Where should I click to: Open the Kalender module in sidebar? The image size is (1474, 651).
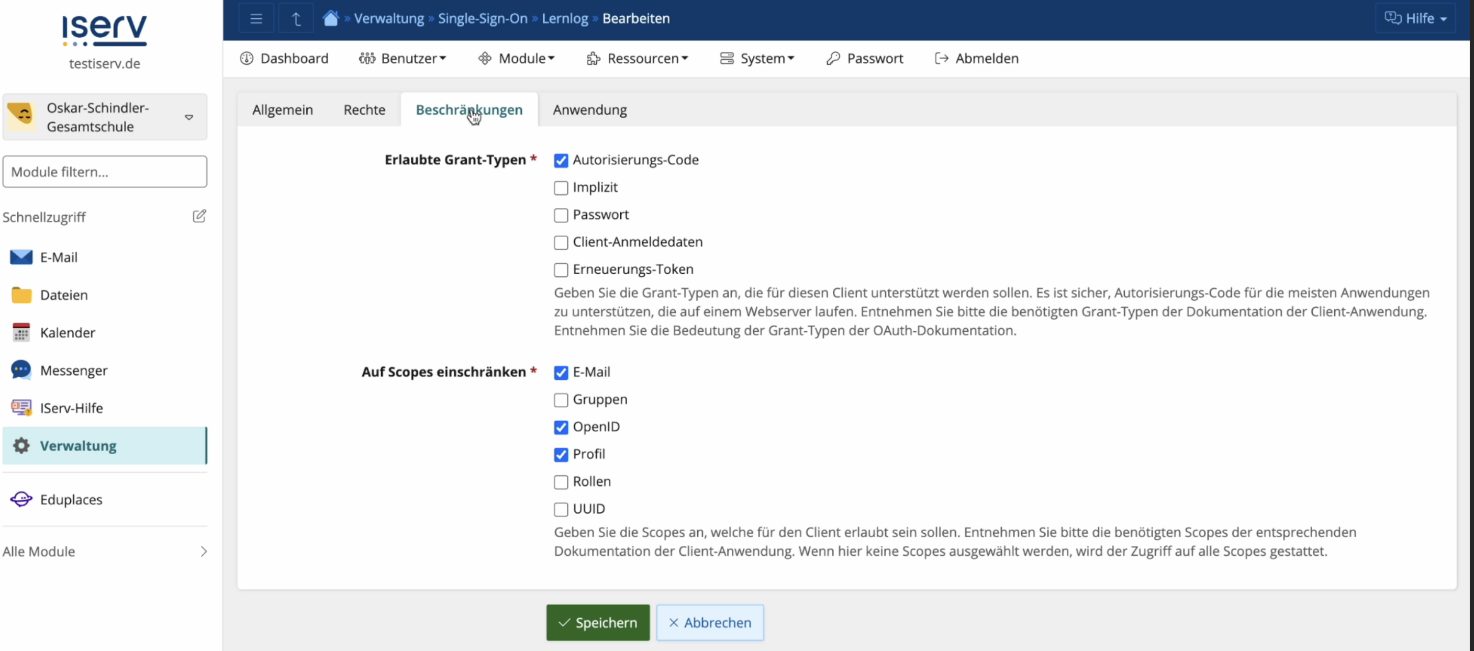point(67,333)
